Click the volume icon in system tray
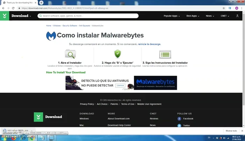 224,138
